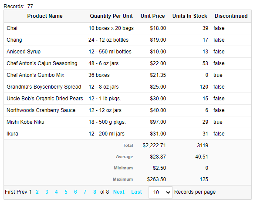Select page 7 in pager

pos(85,192)
